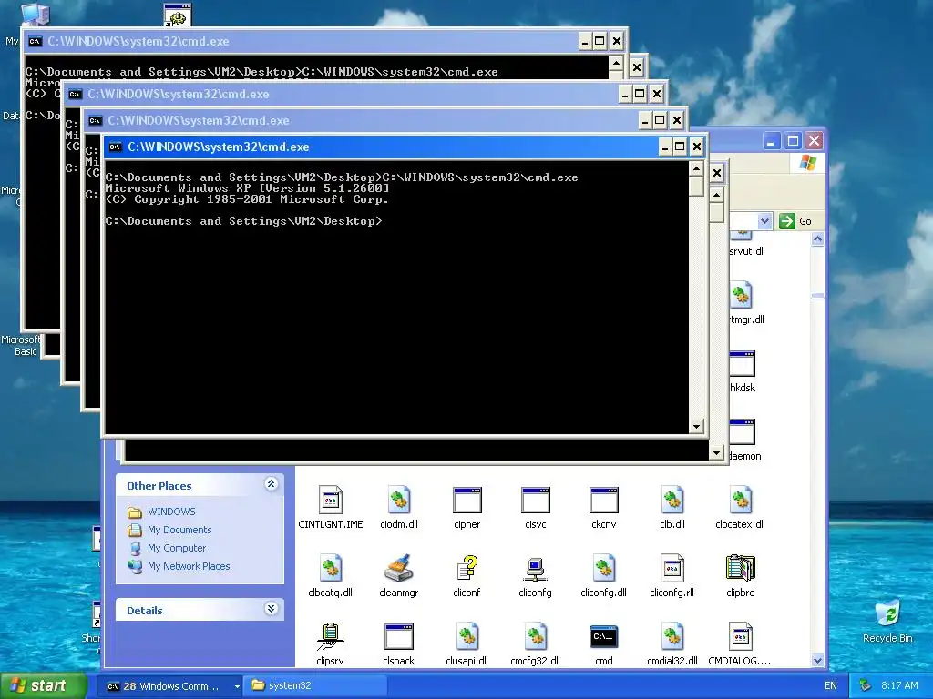This screenshot has width=933, height=699.
Task: Select the clipsrv icon
Action: click(330, 636)
